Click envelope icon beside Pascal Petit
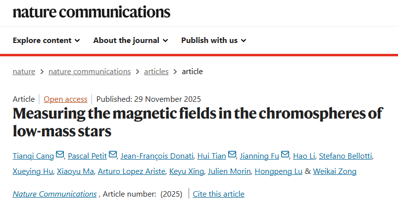 pos(113,155)
